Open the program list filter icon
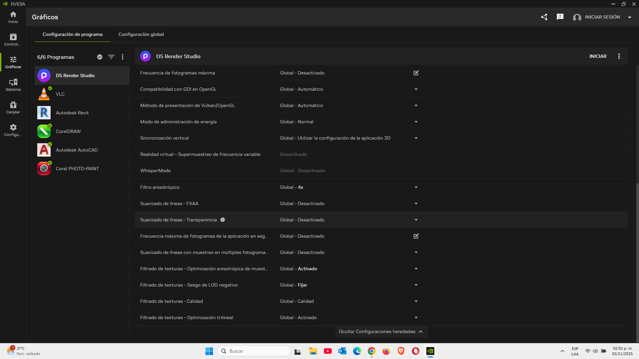 [x=111, y=57]
